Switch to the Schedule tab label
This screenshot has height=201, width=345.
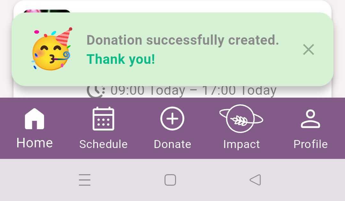point(103,144)
